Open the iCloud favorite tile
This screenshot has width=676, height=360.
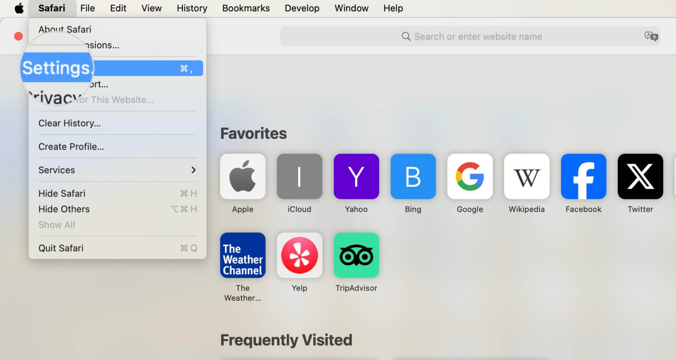(299, 177)
